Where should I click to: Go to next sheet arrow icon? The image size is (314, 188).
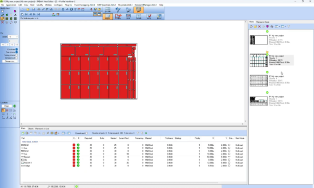click(x=34, y=14)
